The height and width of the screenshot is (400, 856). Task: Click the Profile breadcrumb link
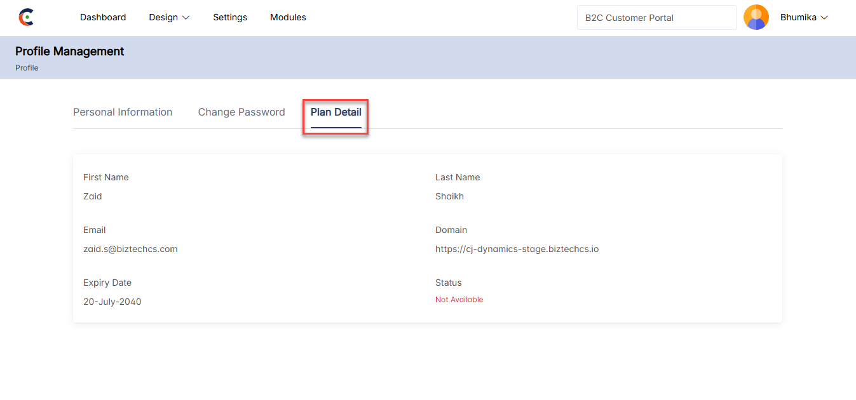(27, 68)
